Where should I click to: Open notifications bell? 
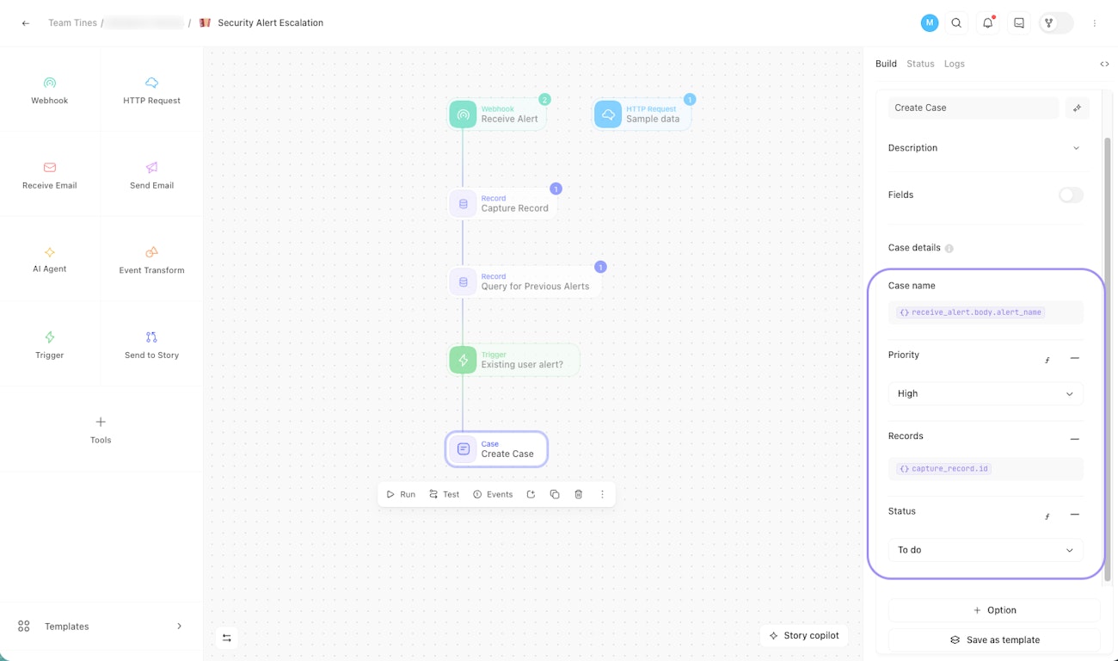[987, 23]
